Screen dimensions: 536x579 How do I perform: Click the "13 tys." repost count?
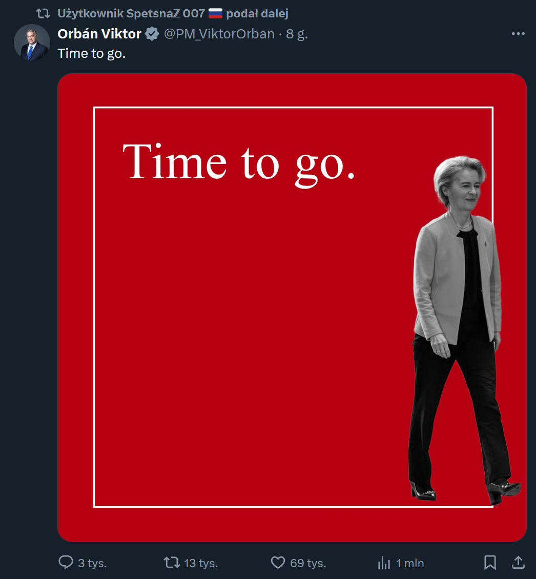[x=201, y=563]
